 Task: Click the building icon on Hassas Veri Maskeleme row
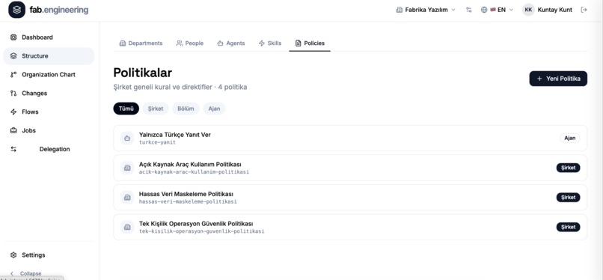(x=127, y=198)
